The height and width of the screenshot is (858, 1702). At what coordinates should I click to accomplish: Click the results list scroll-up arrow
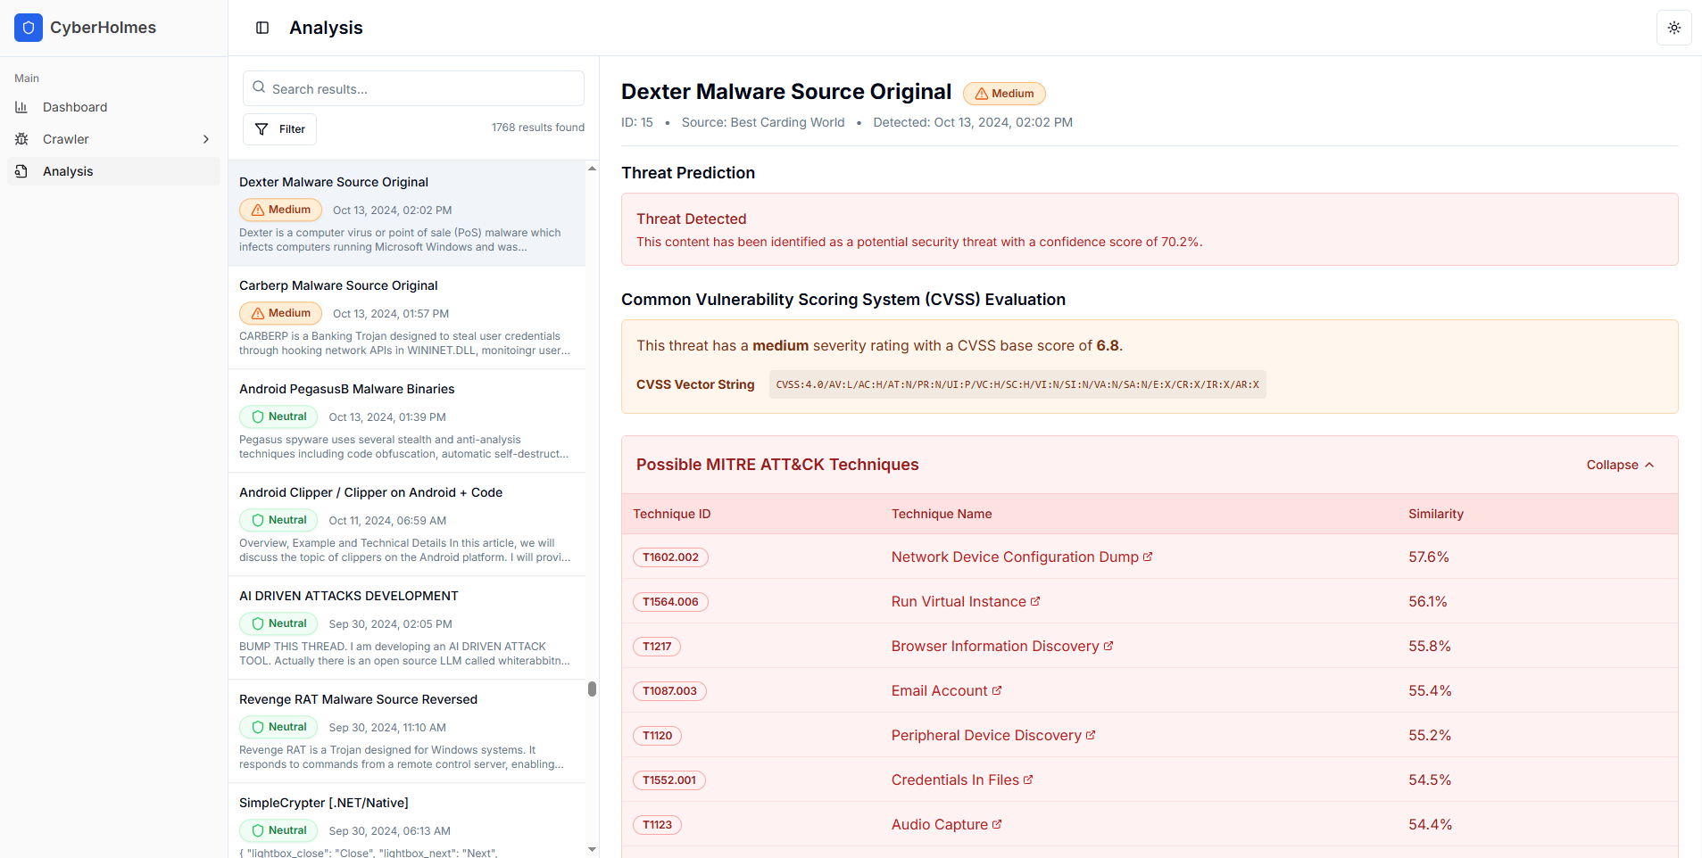click(x=592, y=169)
